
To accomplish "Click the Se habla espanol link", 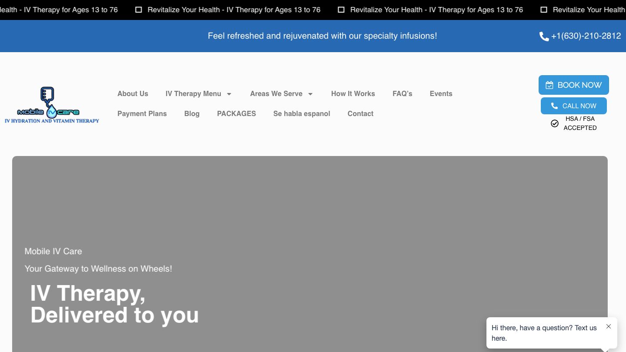I will (301, 113).
